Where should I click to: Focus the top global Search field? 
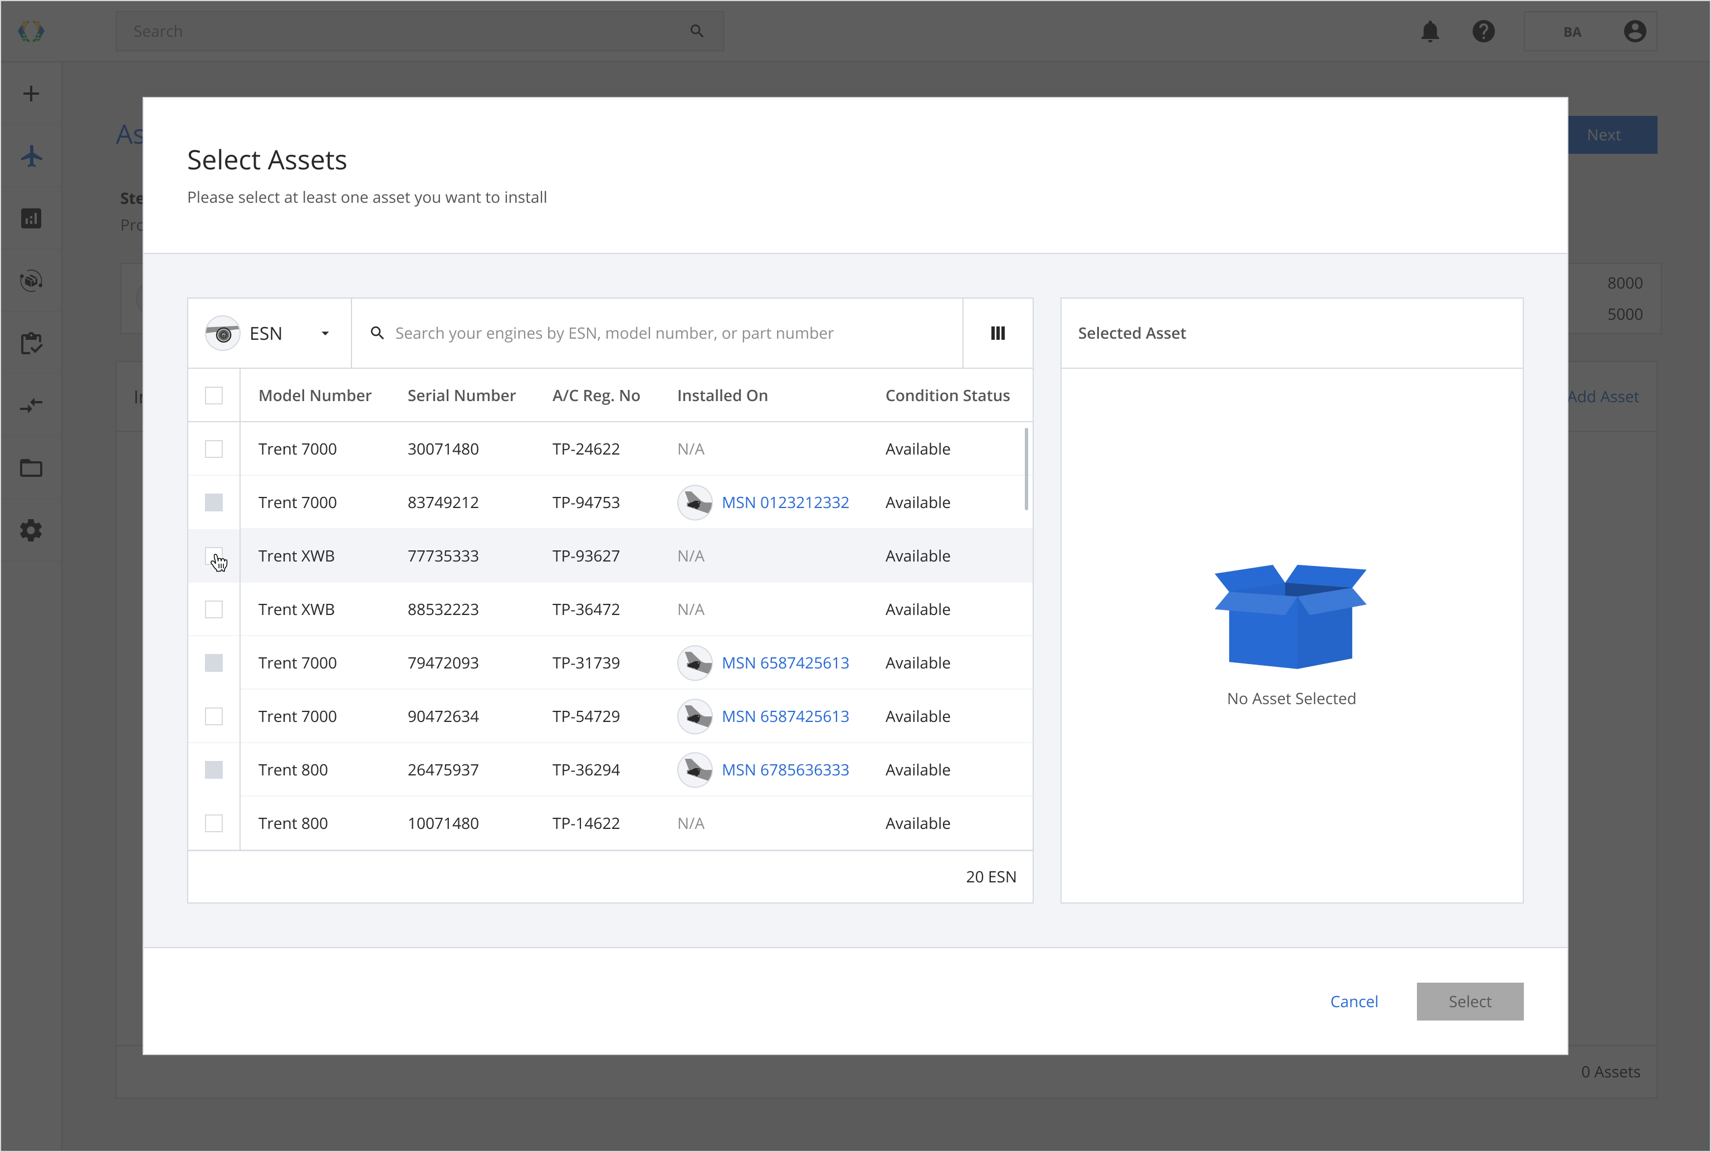pos(419,32)
